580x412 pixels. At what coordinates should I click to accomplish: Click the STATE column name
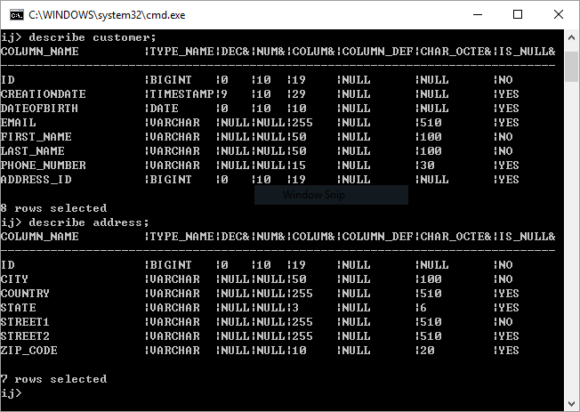click(19, 308)
